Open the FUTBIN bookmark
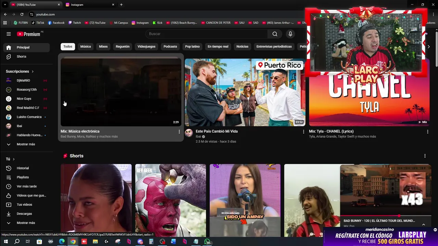 tap(21, 23)
